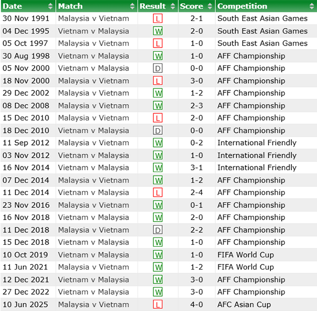The image size is (317, 311).
Task: Select the Competition column header text
Action: click(242, 6)
